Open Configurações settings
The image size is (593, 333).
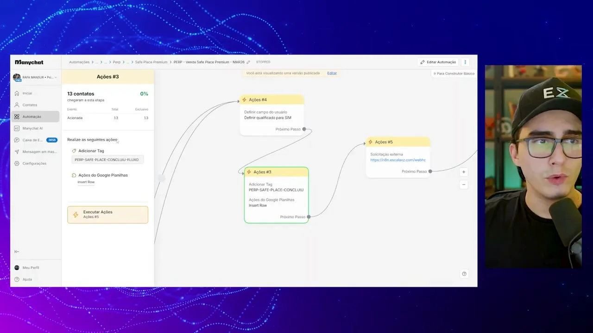[x=34, y=163]
